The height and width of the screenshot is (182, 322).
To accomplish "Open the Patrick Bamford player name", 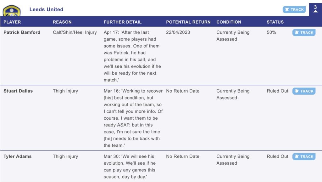I will 22,32.
